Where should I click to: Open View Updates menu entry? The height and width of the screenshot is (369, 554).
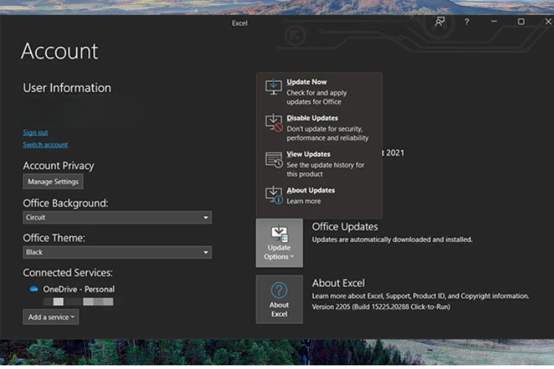click(318, 164)
